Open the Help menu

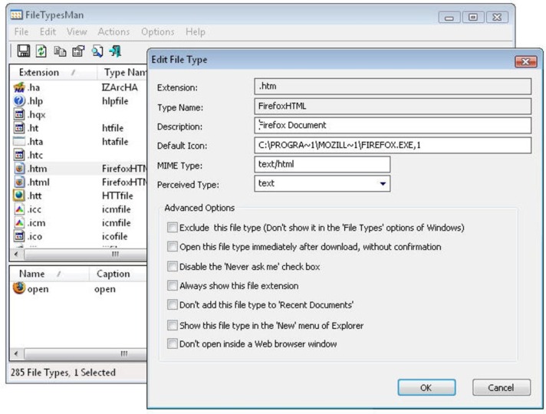pyautogui.click(x=196, y=31)
